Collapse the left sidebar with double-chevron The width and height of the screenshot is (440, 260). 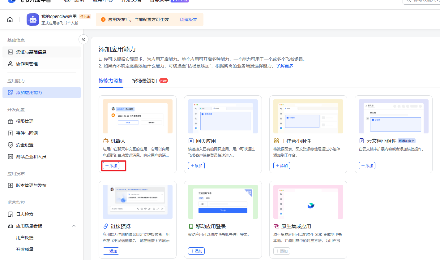click(x=83, y=39)
